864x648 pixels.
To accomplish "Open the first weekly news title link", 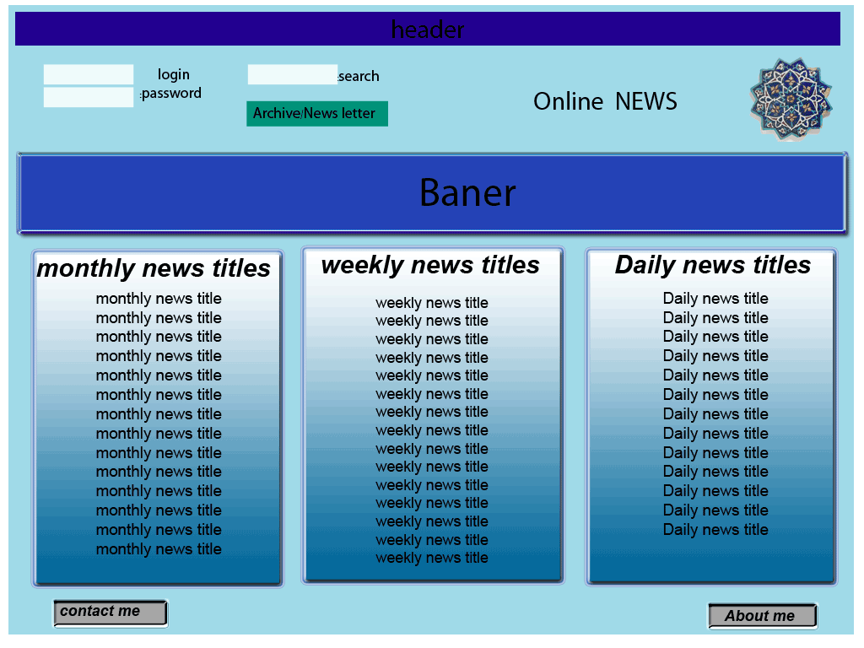I will coord(432,303).
